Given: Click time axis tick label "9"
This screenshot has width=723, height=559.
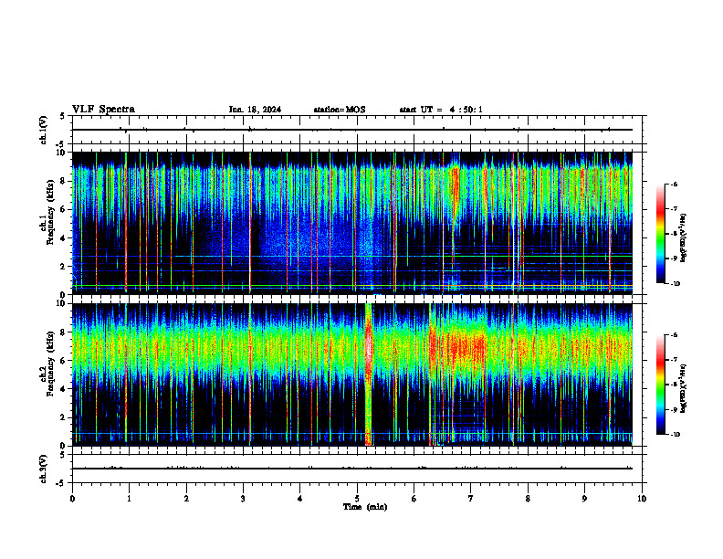Looking at the screenshot, I should [x=584, y=499].
